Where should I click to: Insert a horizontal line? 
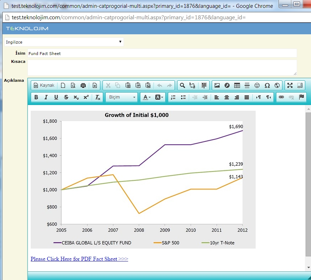coord(247,85)
